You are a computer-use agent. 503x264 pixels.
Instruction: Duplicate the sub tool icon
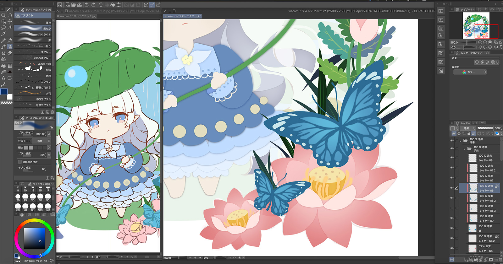pos(47,112)
